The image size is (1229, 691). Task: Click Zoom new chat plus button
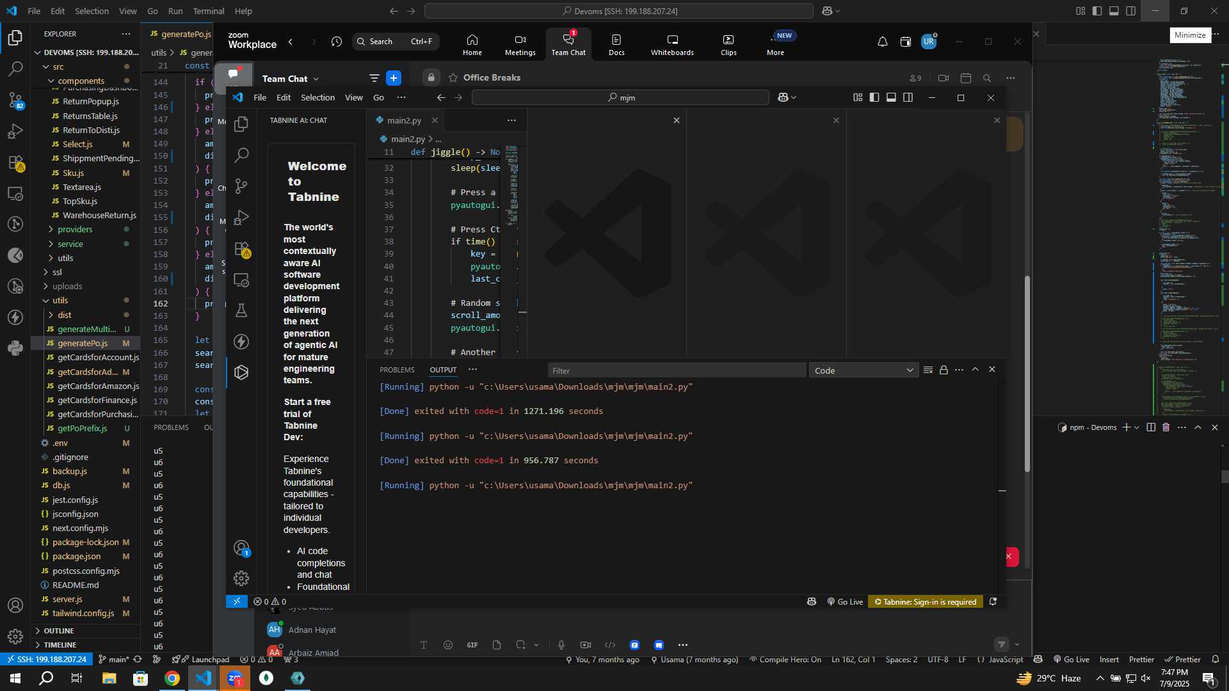394,78
